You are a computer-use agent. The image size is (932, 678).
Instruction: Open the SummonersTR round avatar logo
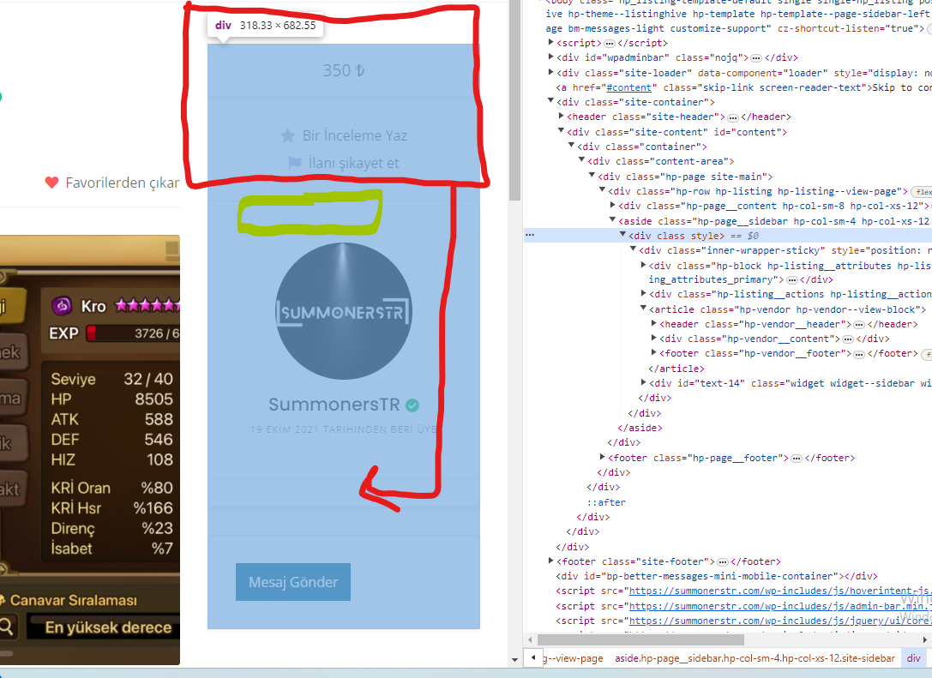point(344,311)
